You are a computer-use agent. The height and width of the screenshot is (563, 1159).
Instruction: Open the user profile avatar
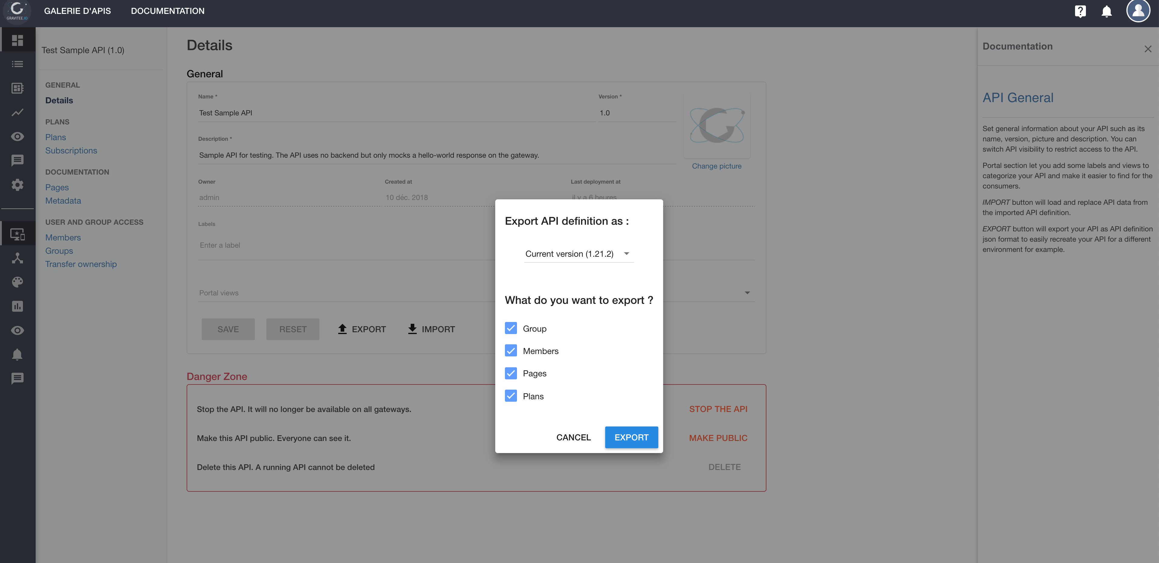pyautogui.click(x=1138, y=11)
